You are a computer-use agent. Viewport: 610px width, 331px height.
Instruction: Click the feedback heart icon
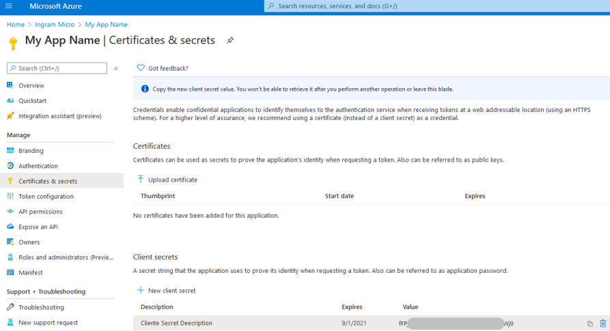coord(141,68)
